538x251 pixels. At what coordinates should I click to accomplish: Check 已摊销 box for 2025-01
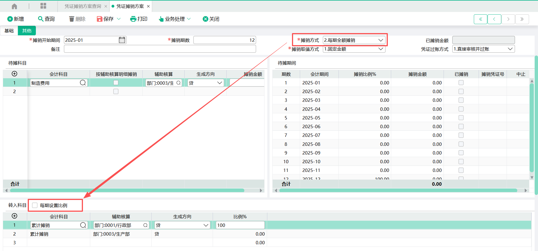(x=461, y=83)
